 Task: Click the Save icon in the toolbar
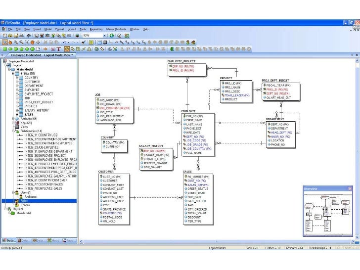click(16, 36)
